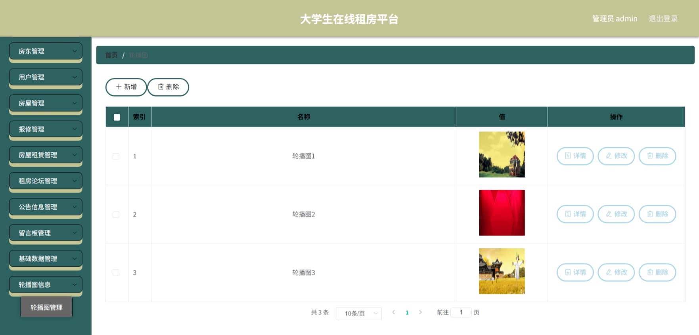Screen dimensions: 699x335
Task: Open 详情 for 轮播图1
Action: 575,156
